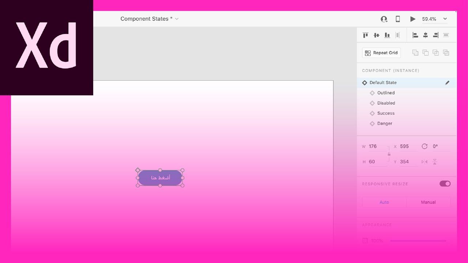Click the purple button component on canvas
Screen dimensions: 468x263
point(160,178)
